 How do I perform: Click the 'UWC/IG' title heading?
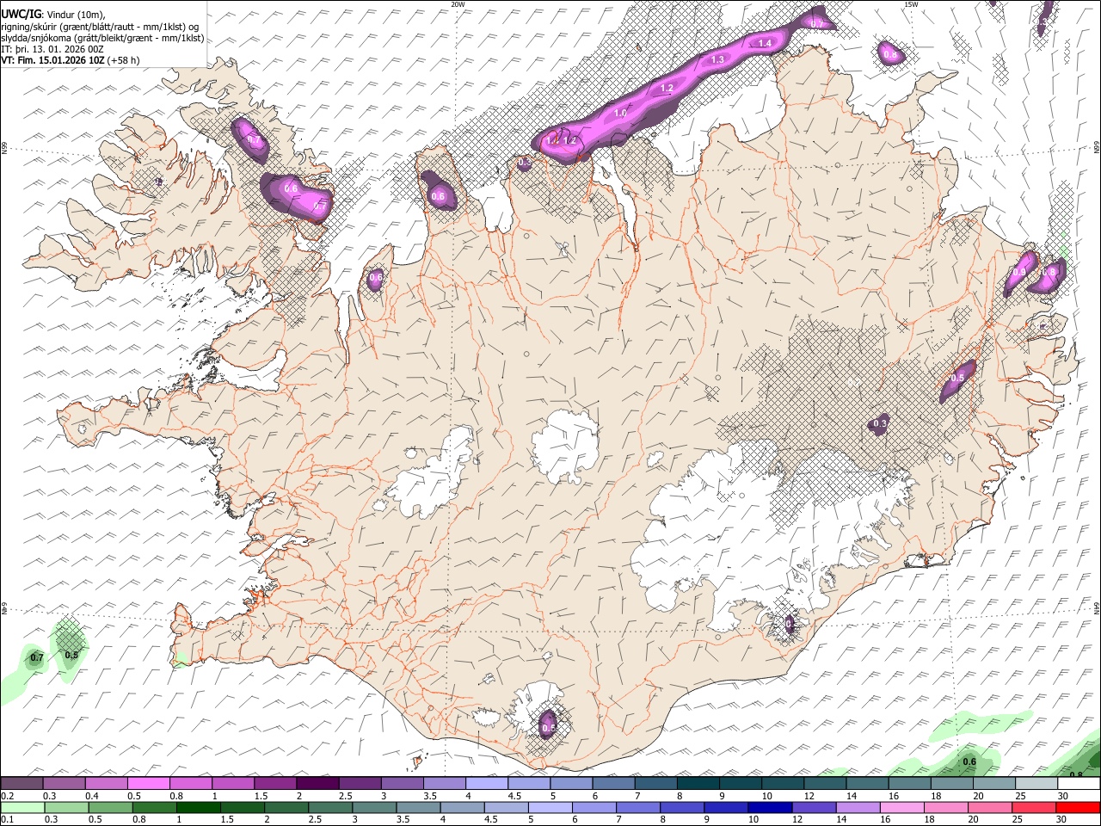21,14
